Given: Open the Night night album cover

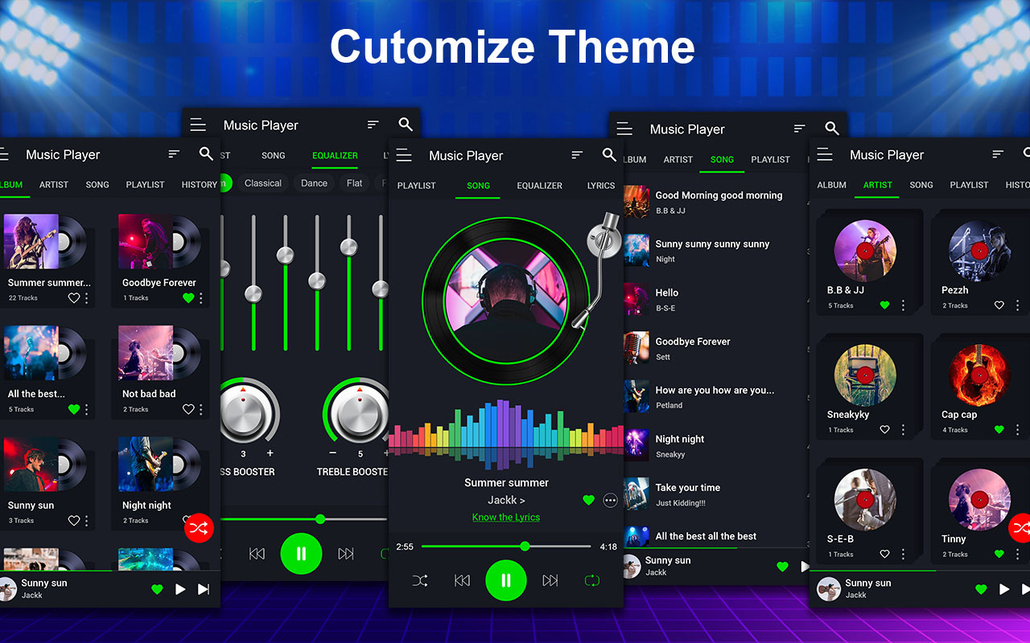Looking at the screenshot, I should (x=146, y=465).
